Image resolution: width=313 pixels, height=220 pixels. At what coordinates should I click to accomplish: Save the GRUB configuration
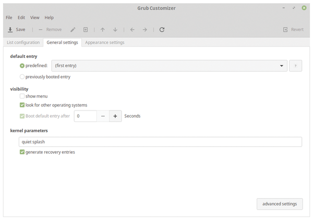point(16,30)
